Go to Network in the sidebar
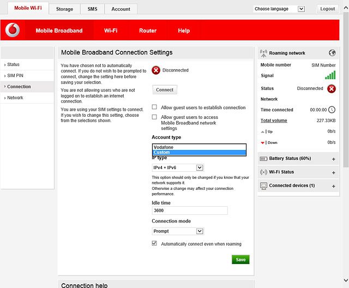Image resolution: width=349 pixels, height=288 pixels. pyautogui.click(x=27, y=98)
